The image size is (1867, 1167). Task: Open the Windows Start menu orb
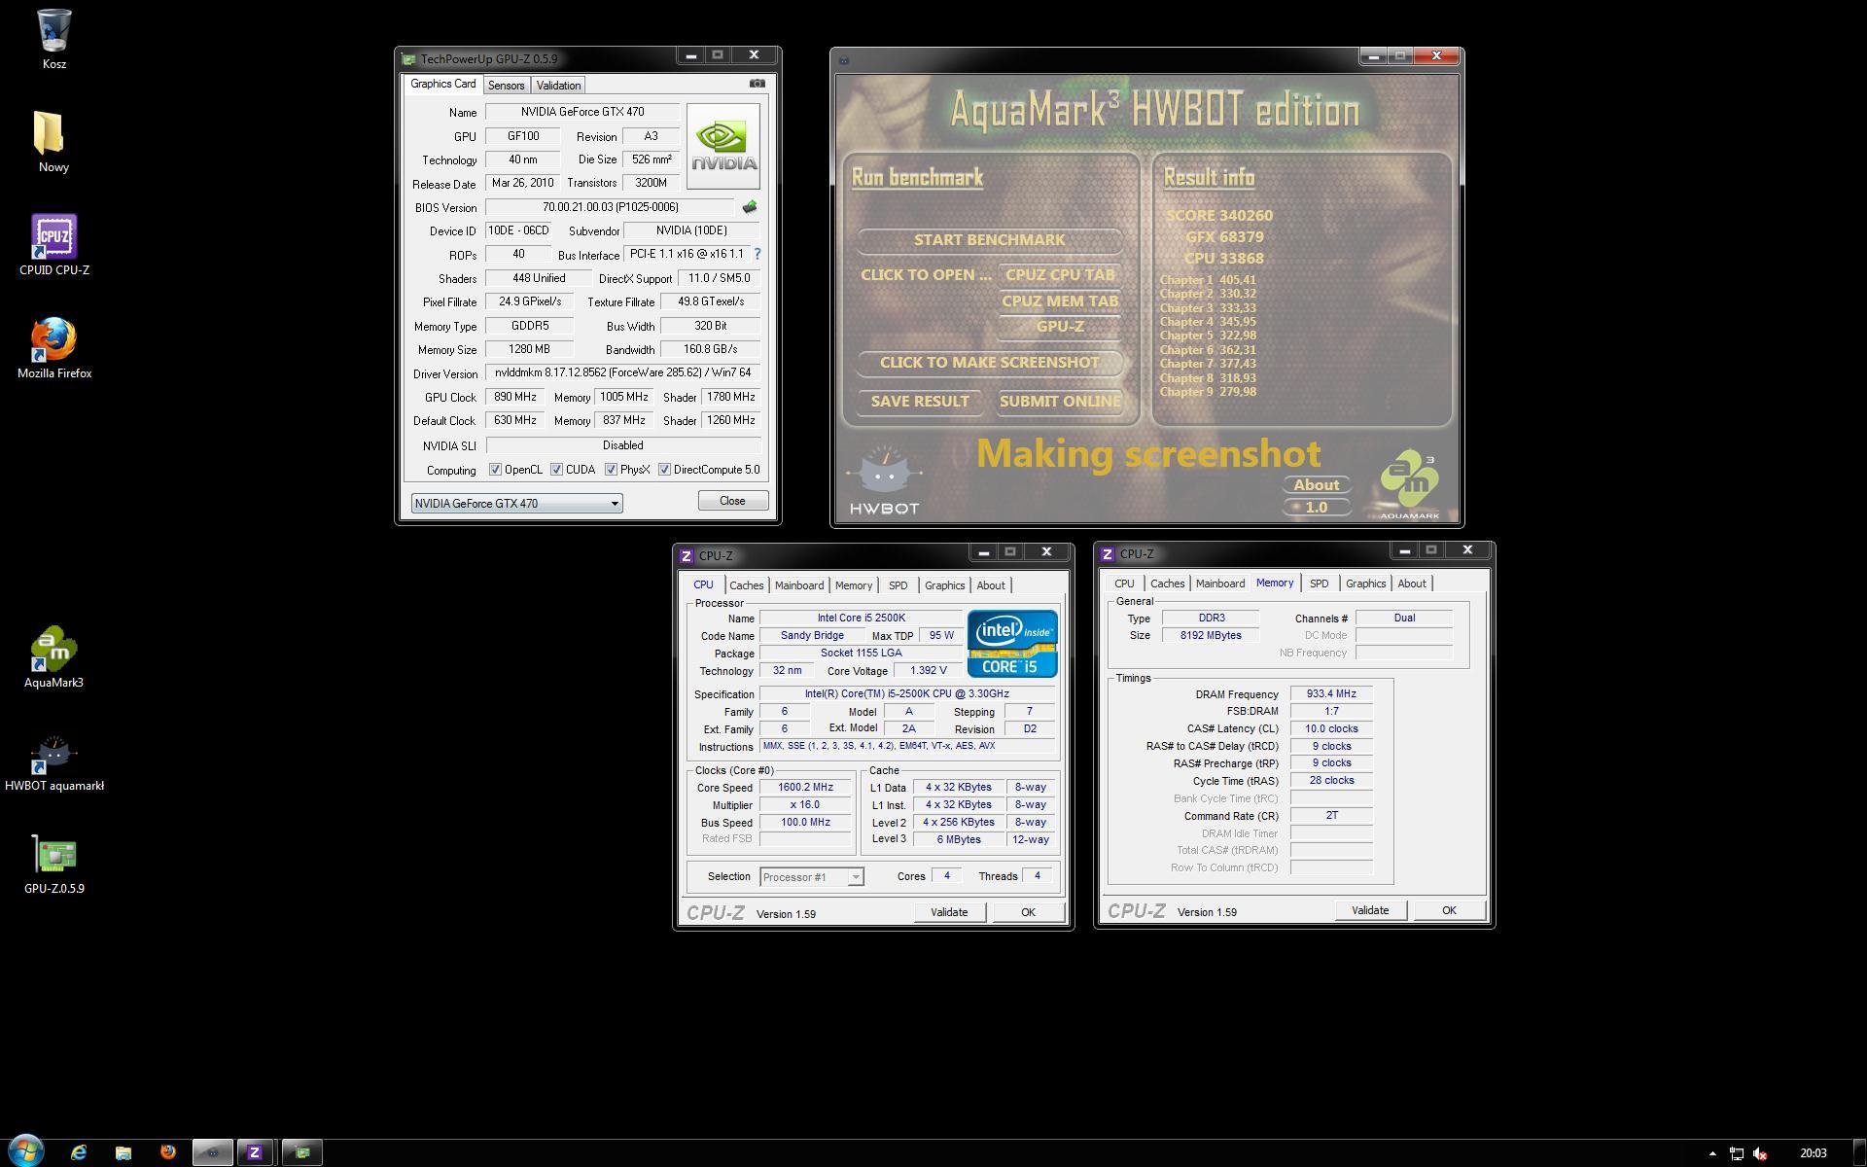25,1152
